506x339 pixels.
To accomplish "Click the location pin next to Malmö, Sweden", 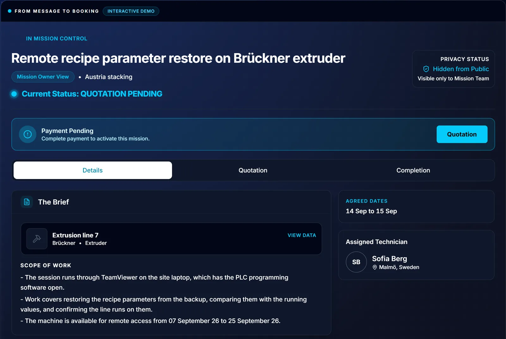I will coord(375,267).
